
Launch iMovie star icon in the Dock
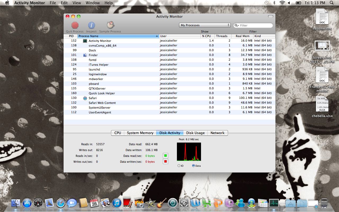(x=150, y=203)
